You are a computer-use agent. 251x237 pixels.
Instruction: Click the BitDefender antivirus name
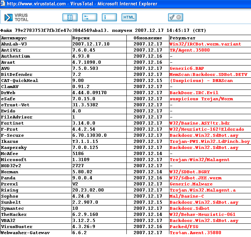pos(17,74)
